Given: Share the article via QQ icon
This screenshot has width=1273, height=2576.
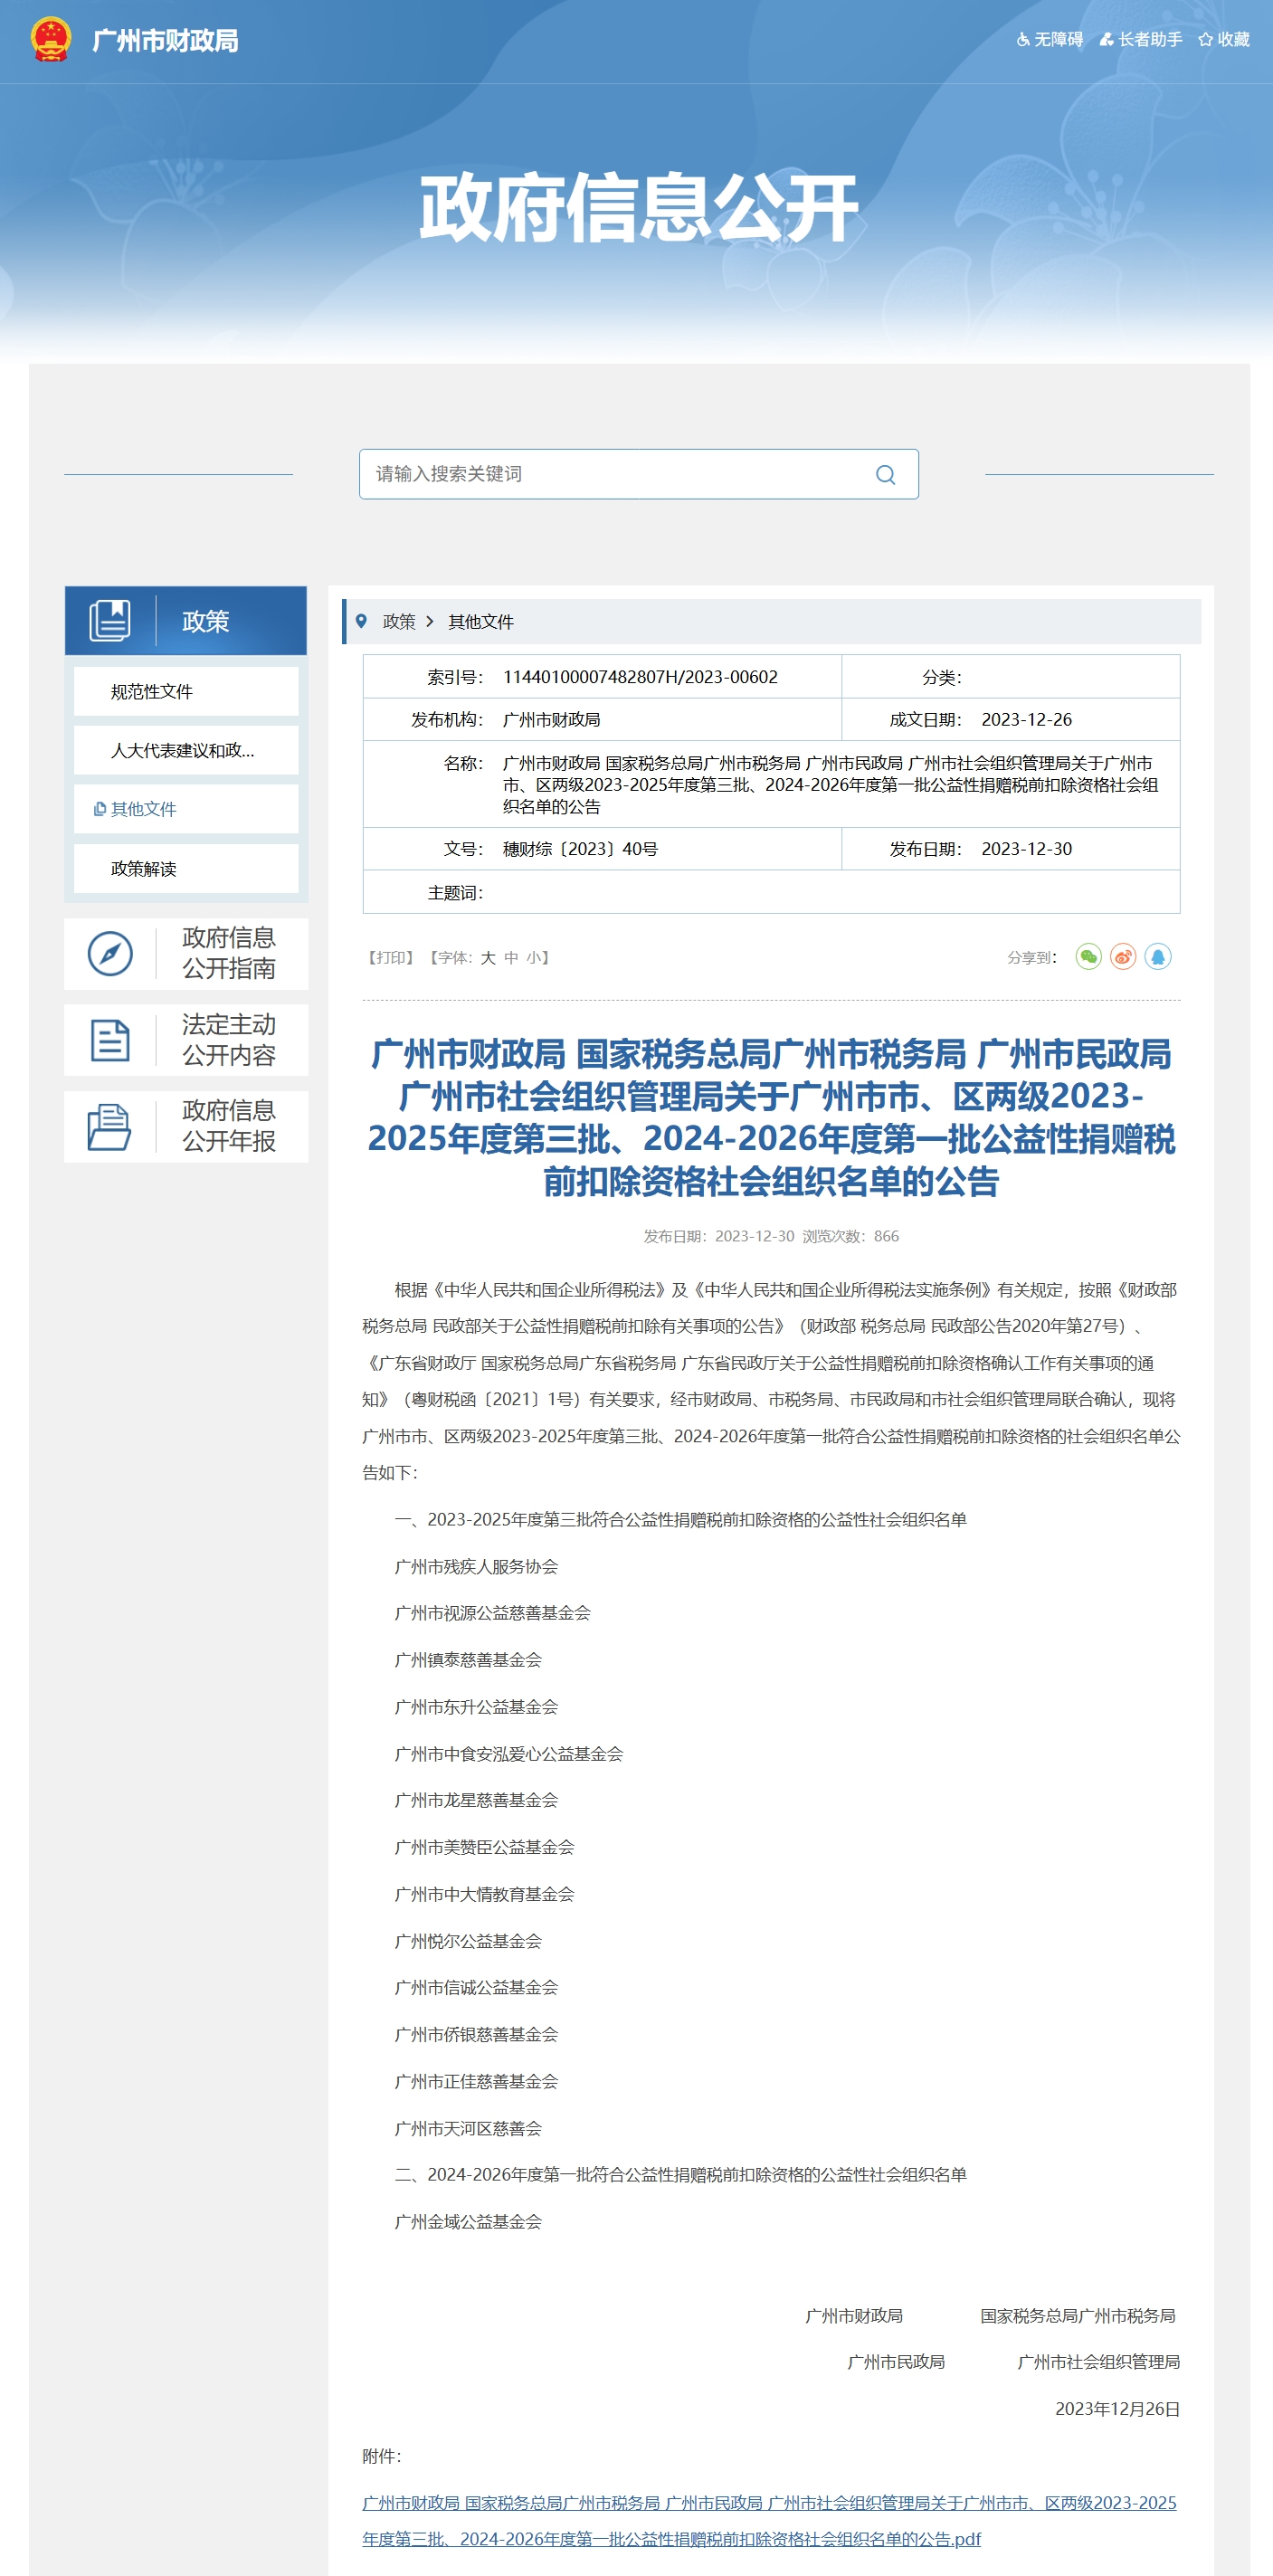Looking at the screenshot, I should point(1158,957).
